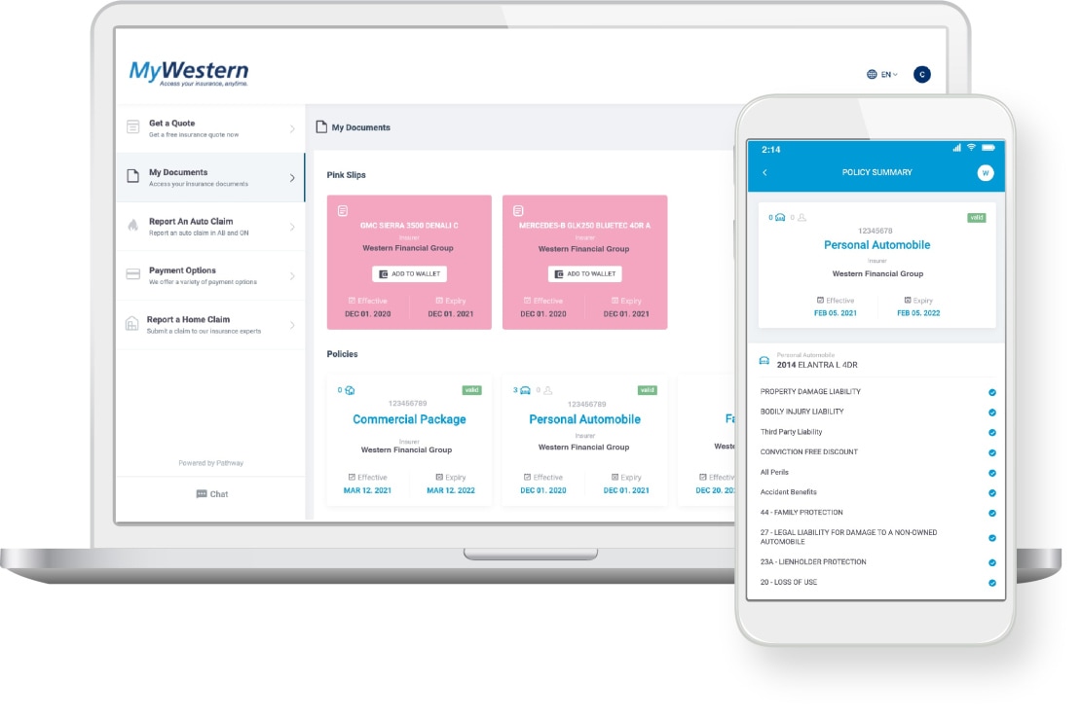Image resolution: width=1081 pixels, height=718 pixels.
Task: Click the GMC Sierra pink slip document icon
Action: 343,211
